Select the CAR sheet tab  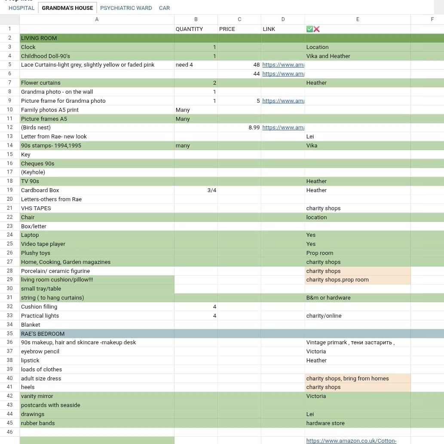coord(164,8)
